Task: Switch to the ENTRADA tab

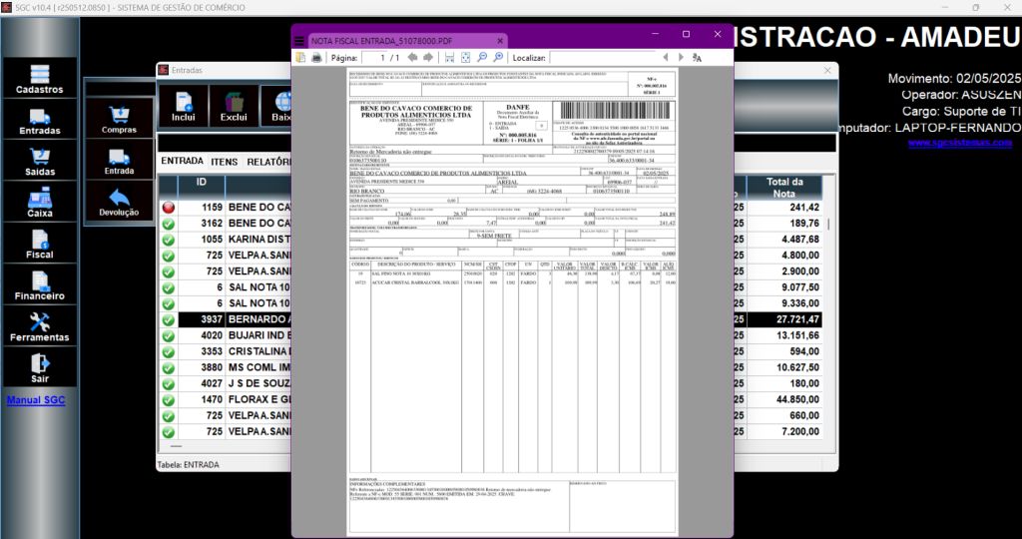Action: [182, 161]
